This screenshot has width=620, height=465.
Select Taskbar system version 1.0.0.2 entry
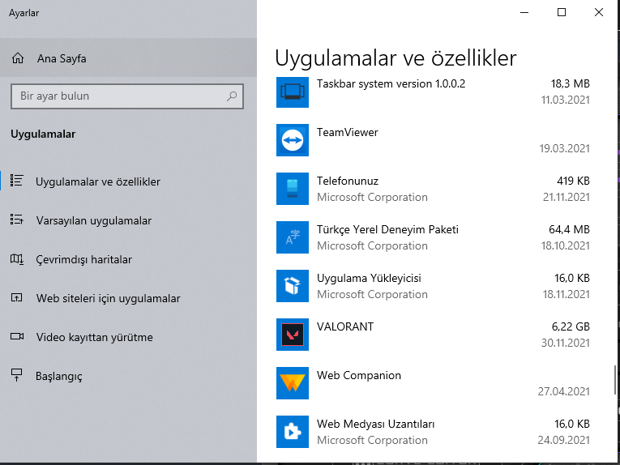coord(391,83)
